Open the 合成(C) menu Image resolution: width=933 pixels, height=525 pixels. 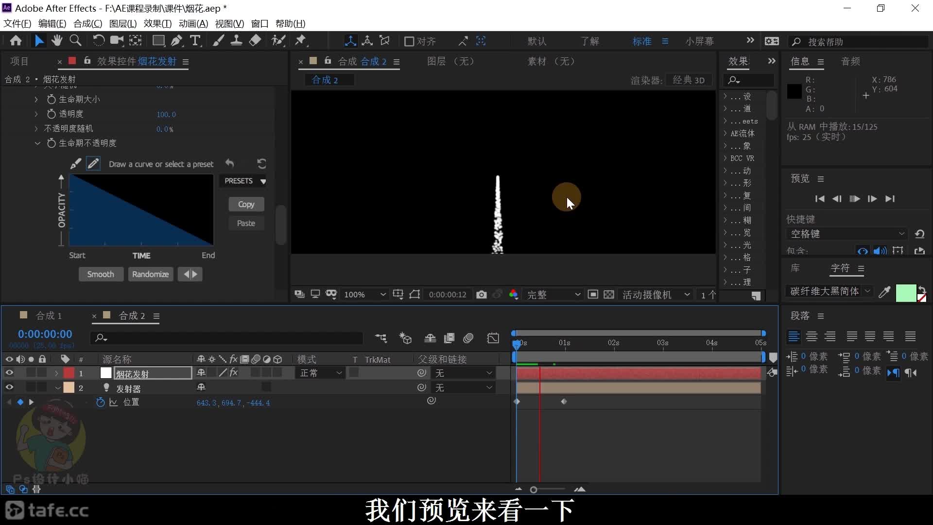[87, 23]
